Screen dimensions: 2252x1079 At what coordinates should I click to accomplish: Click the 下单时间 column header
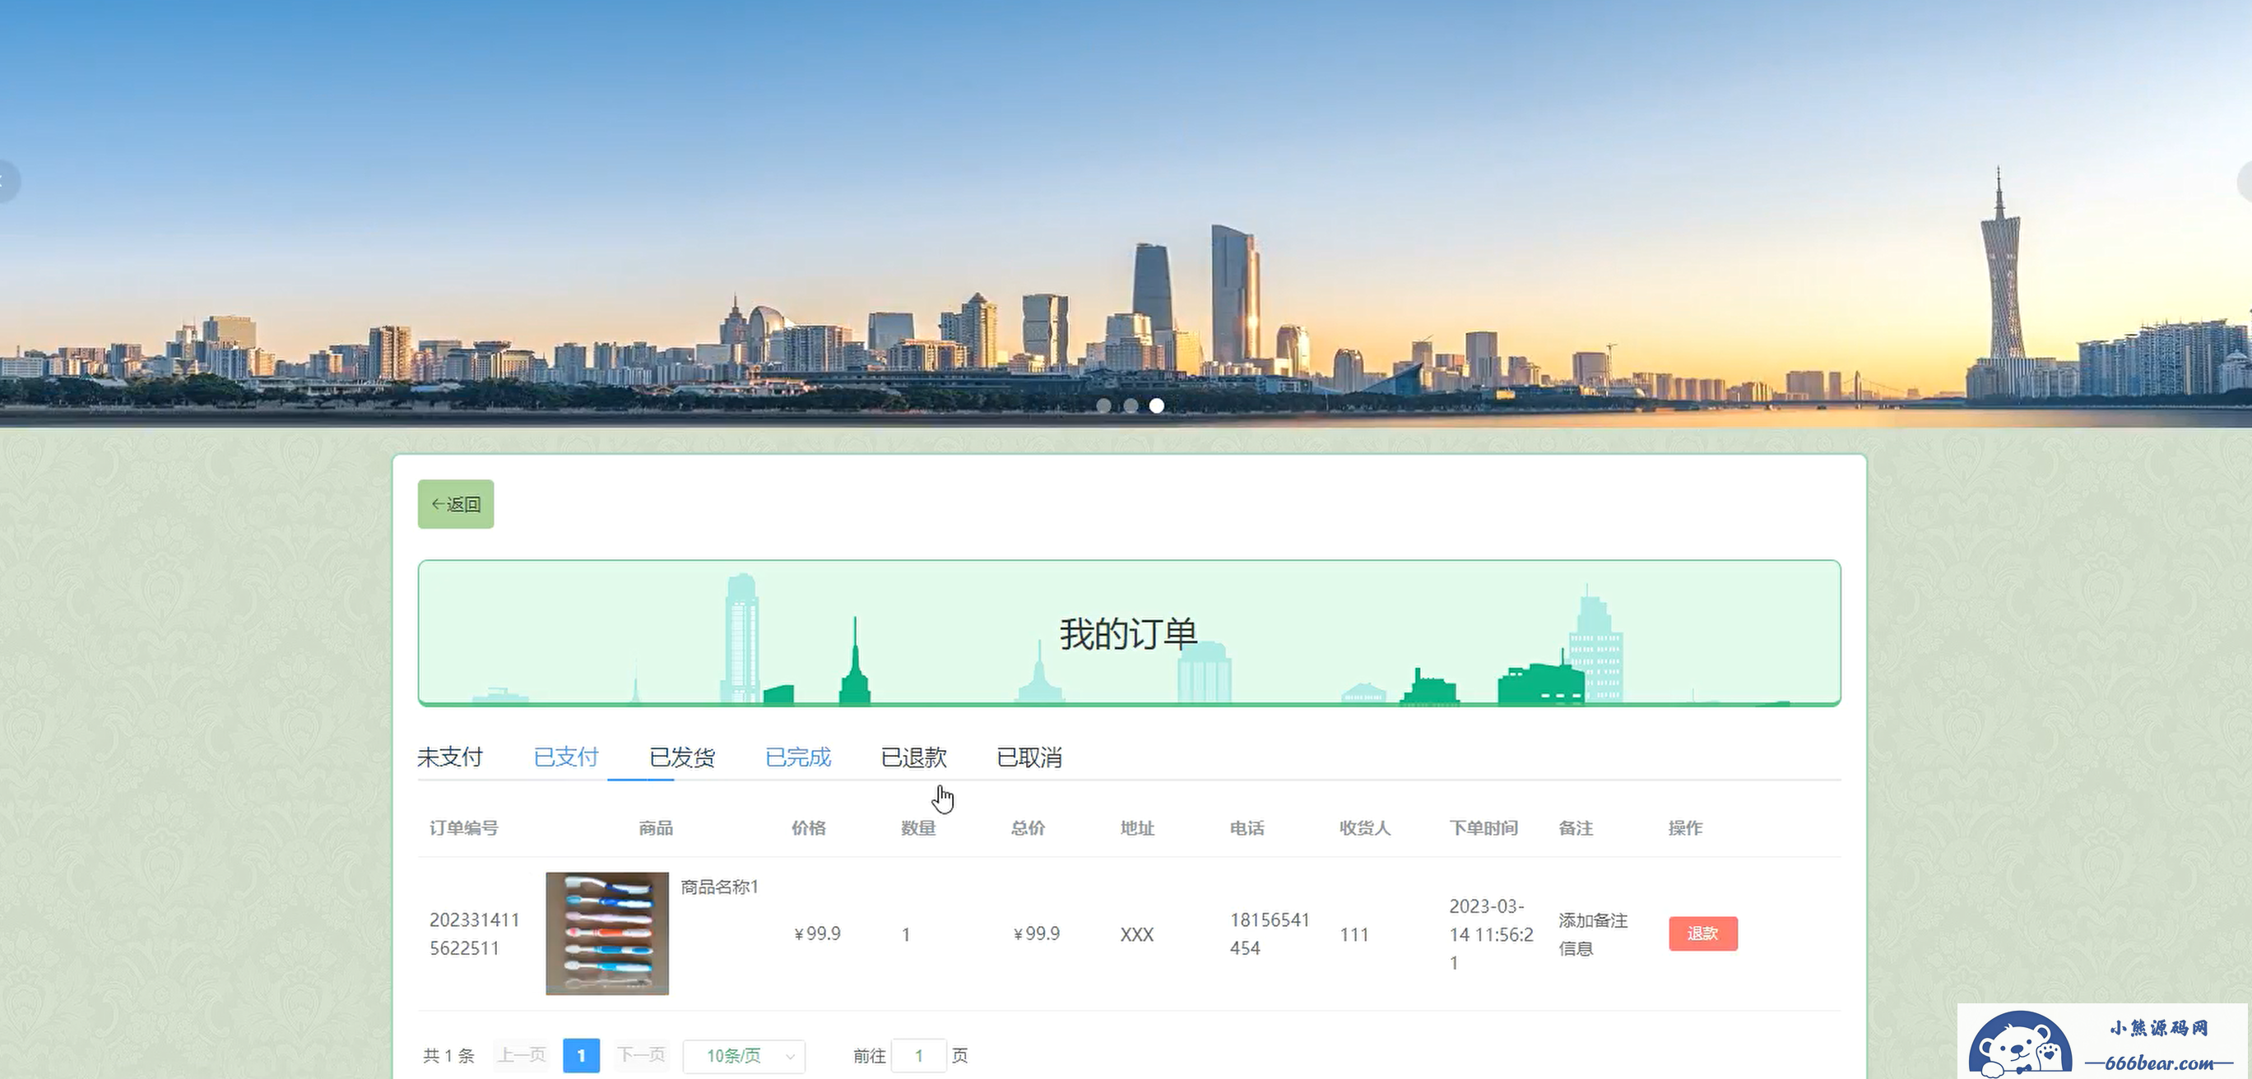pyautogui.click(x=1484, y=827)
